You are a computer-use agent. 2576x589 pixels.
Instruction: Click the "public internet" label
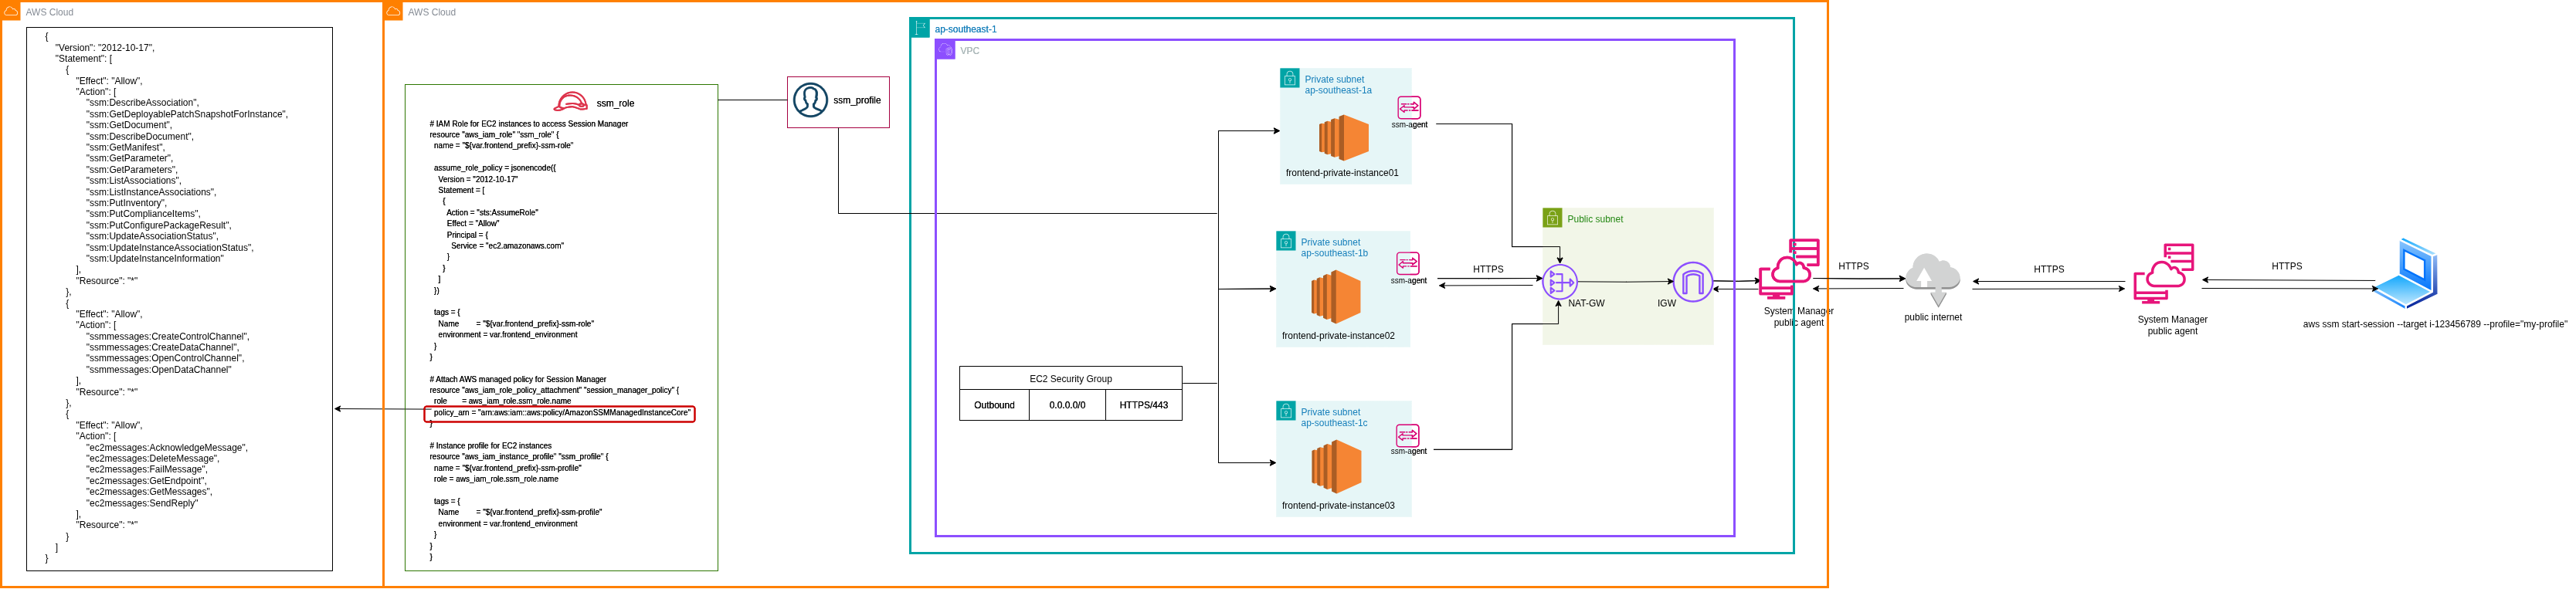pos(1932,317)
